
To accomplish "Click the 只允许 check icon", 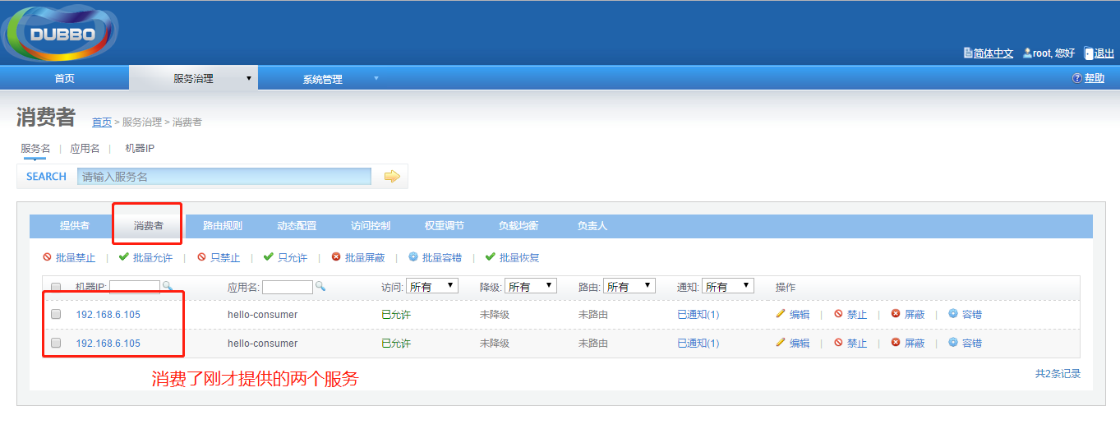I will point(268,257).
